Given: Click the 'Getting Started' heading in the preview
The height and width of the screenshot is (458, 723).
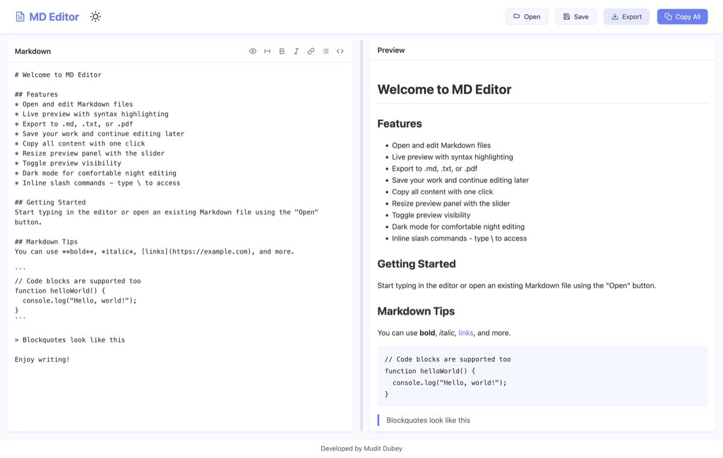Looking at the screenshot, I should (x=416, y=264).
